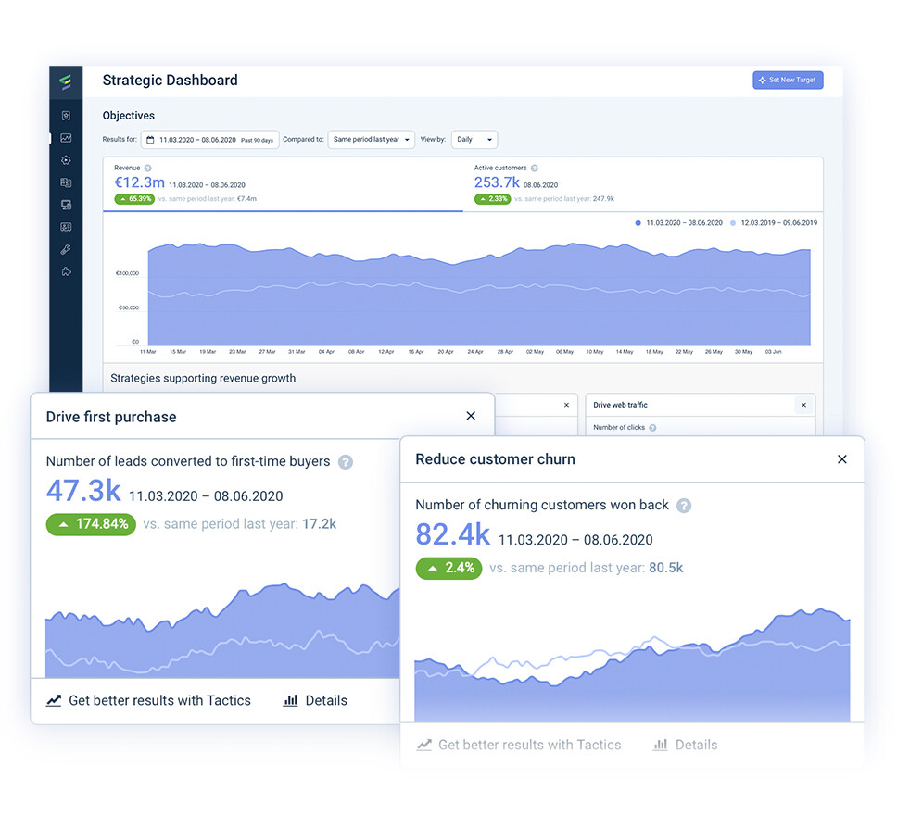Screen dimensions: 897x815
Task: Switch to the Active customers objective tab
Action: click(x=642, y=183)
